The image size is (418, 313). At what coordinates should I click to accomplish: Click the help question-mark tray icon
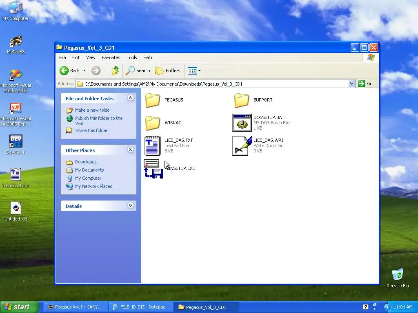tap(365, 307)
